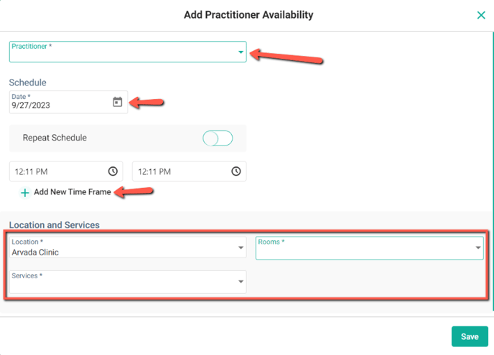Screen dimensions: 494x355
Task: Focus the Rooms field
Action: click(x=363, y=248)
